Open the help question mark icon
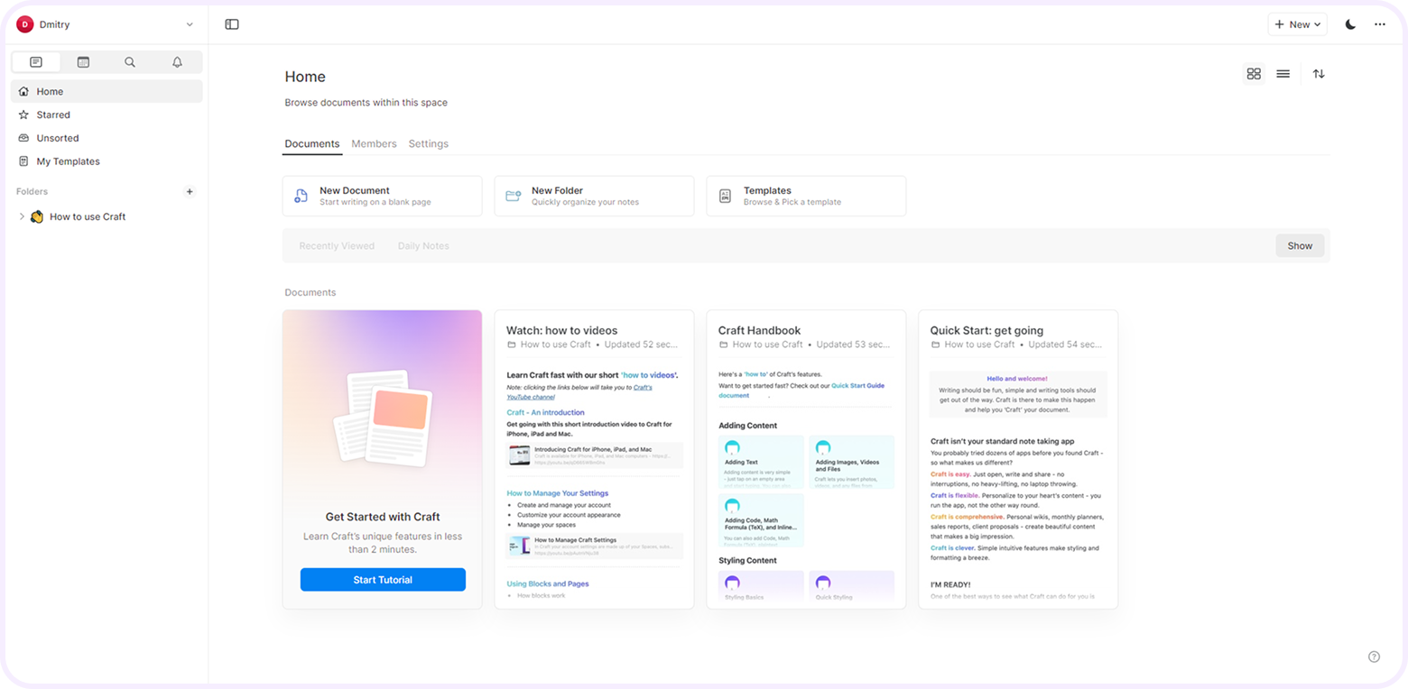Screen dimensions: 1408x689 click(1374, 657)
